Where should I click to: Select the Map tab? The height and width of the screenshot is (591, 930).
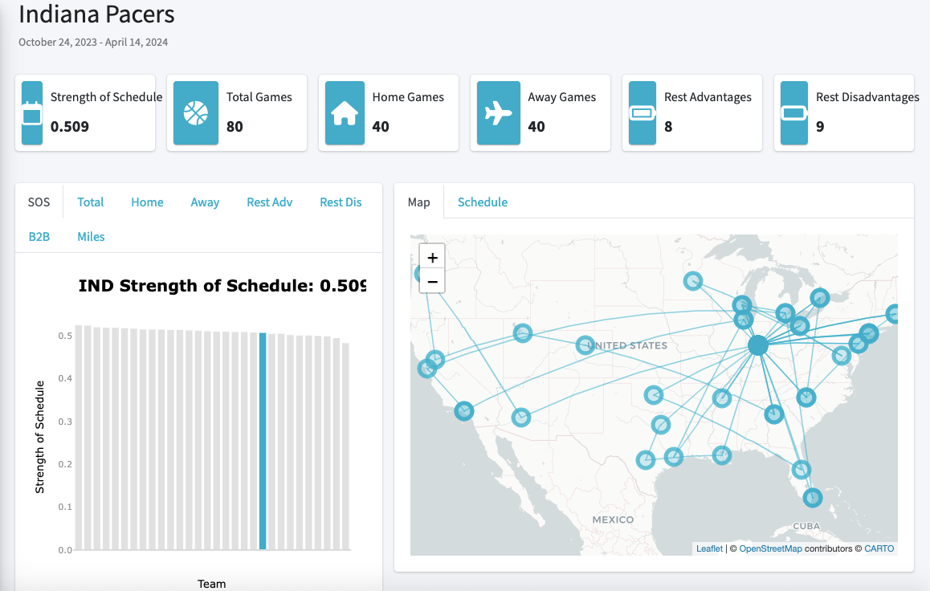[x=418, y=202]
